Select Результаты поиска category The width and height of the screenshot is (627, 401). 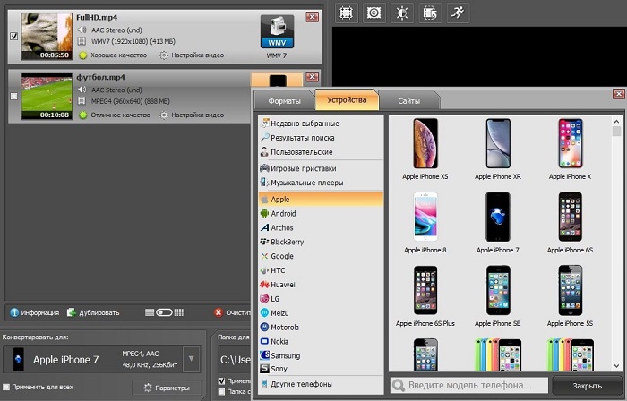point(321,138)
